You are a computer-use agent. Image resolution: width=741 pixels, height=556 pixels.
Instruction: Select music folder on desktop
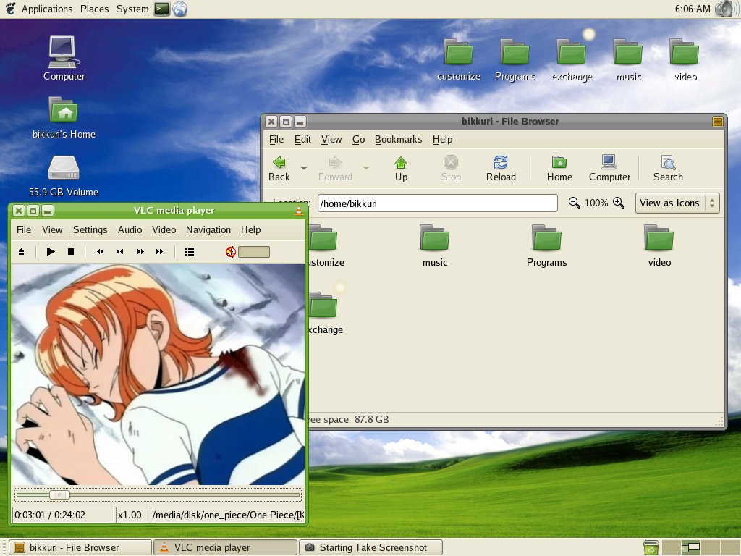(628, 59)
